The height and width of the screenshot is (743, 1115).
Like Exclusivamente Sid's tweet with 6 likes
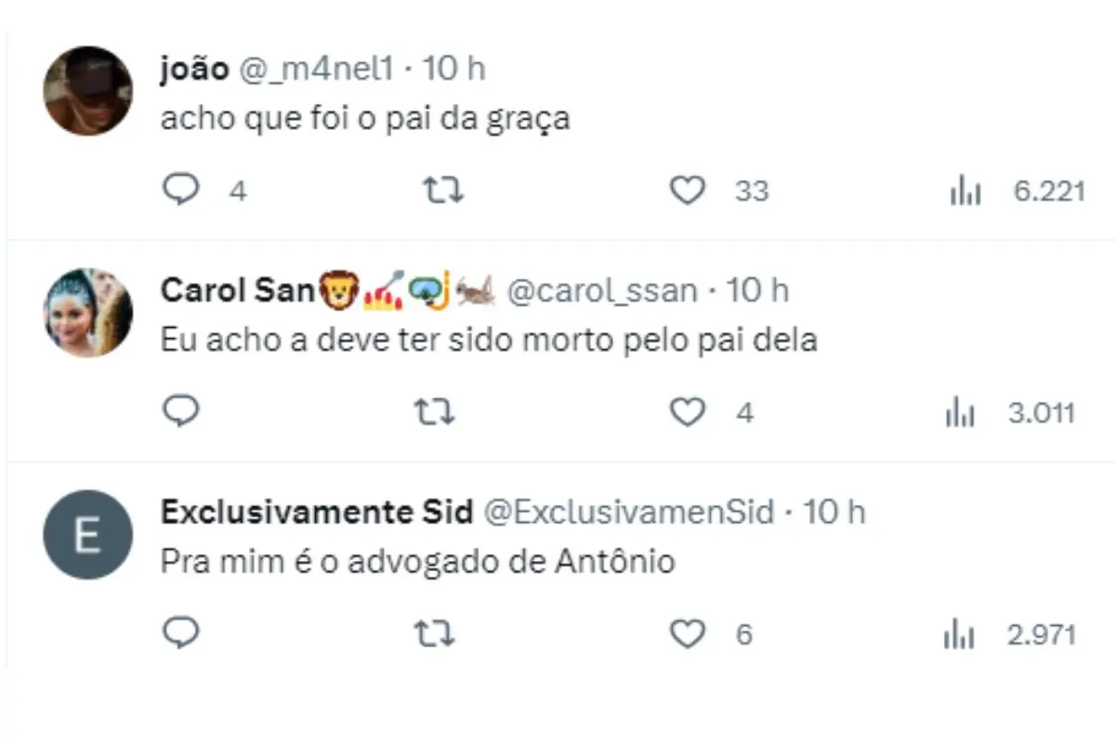click(688, 634)
